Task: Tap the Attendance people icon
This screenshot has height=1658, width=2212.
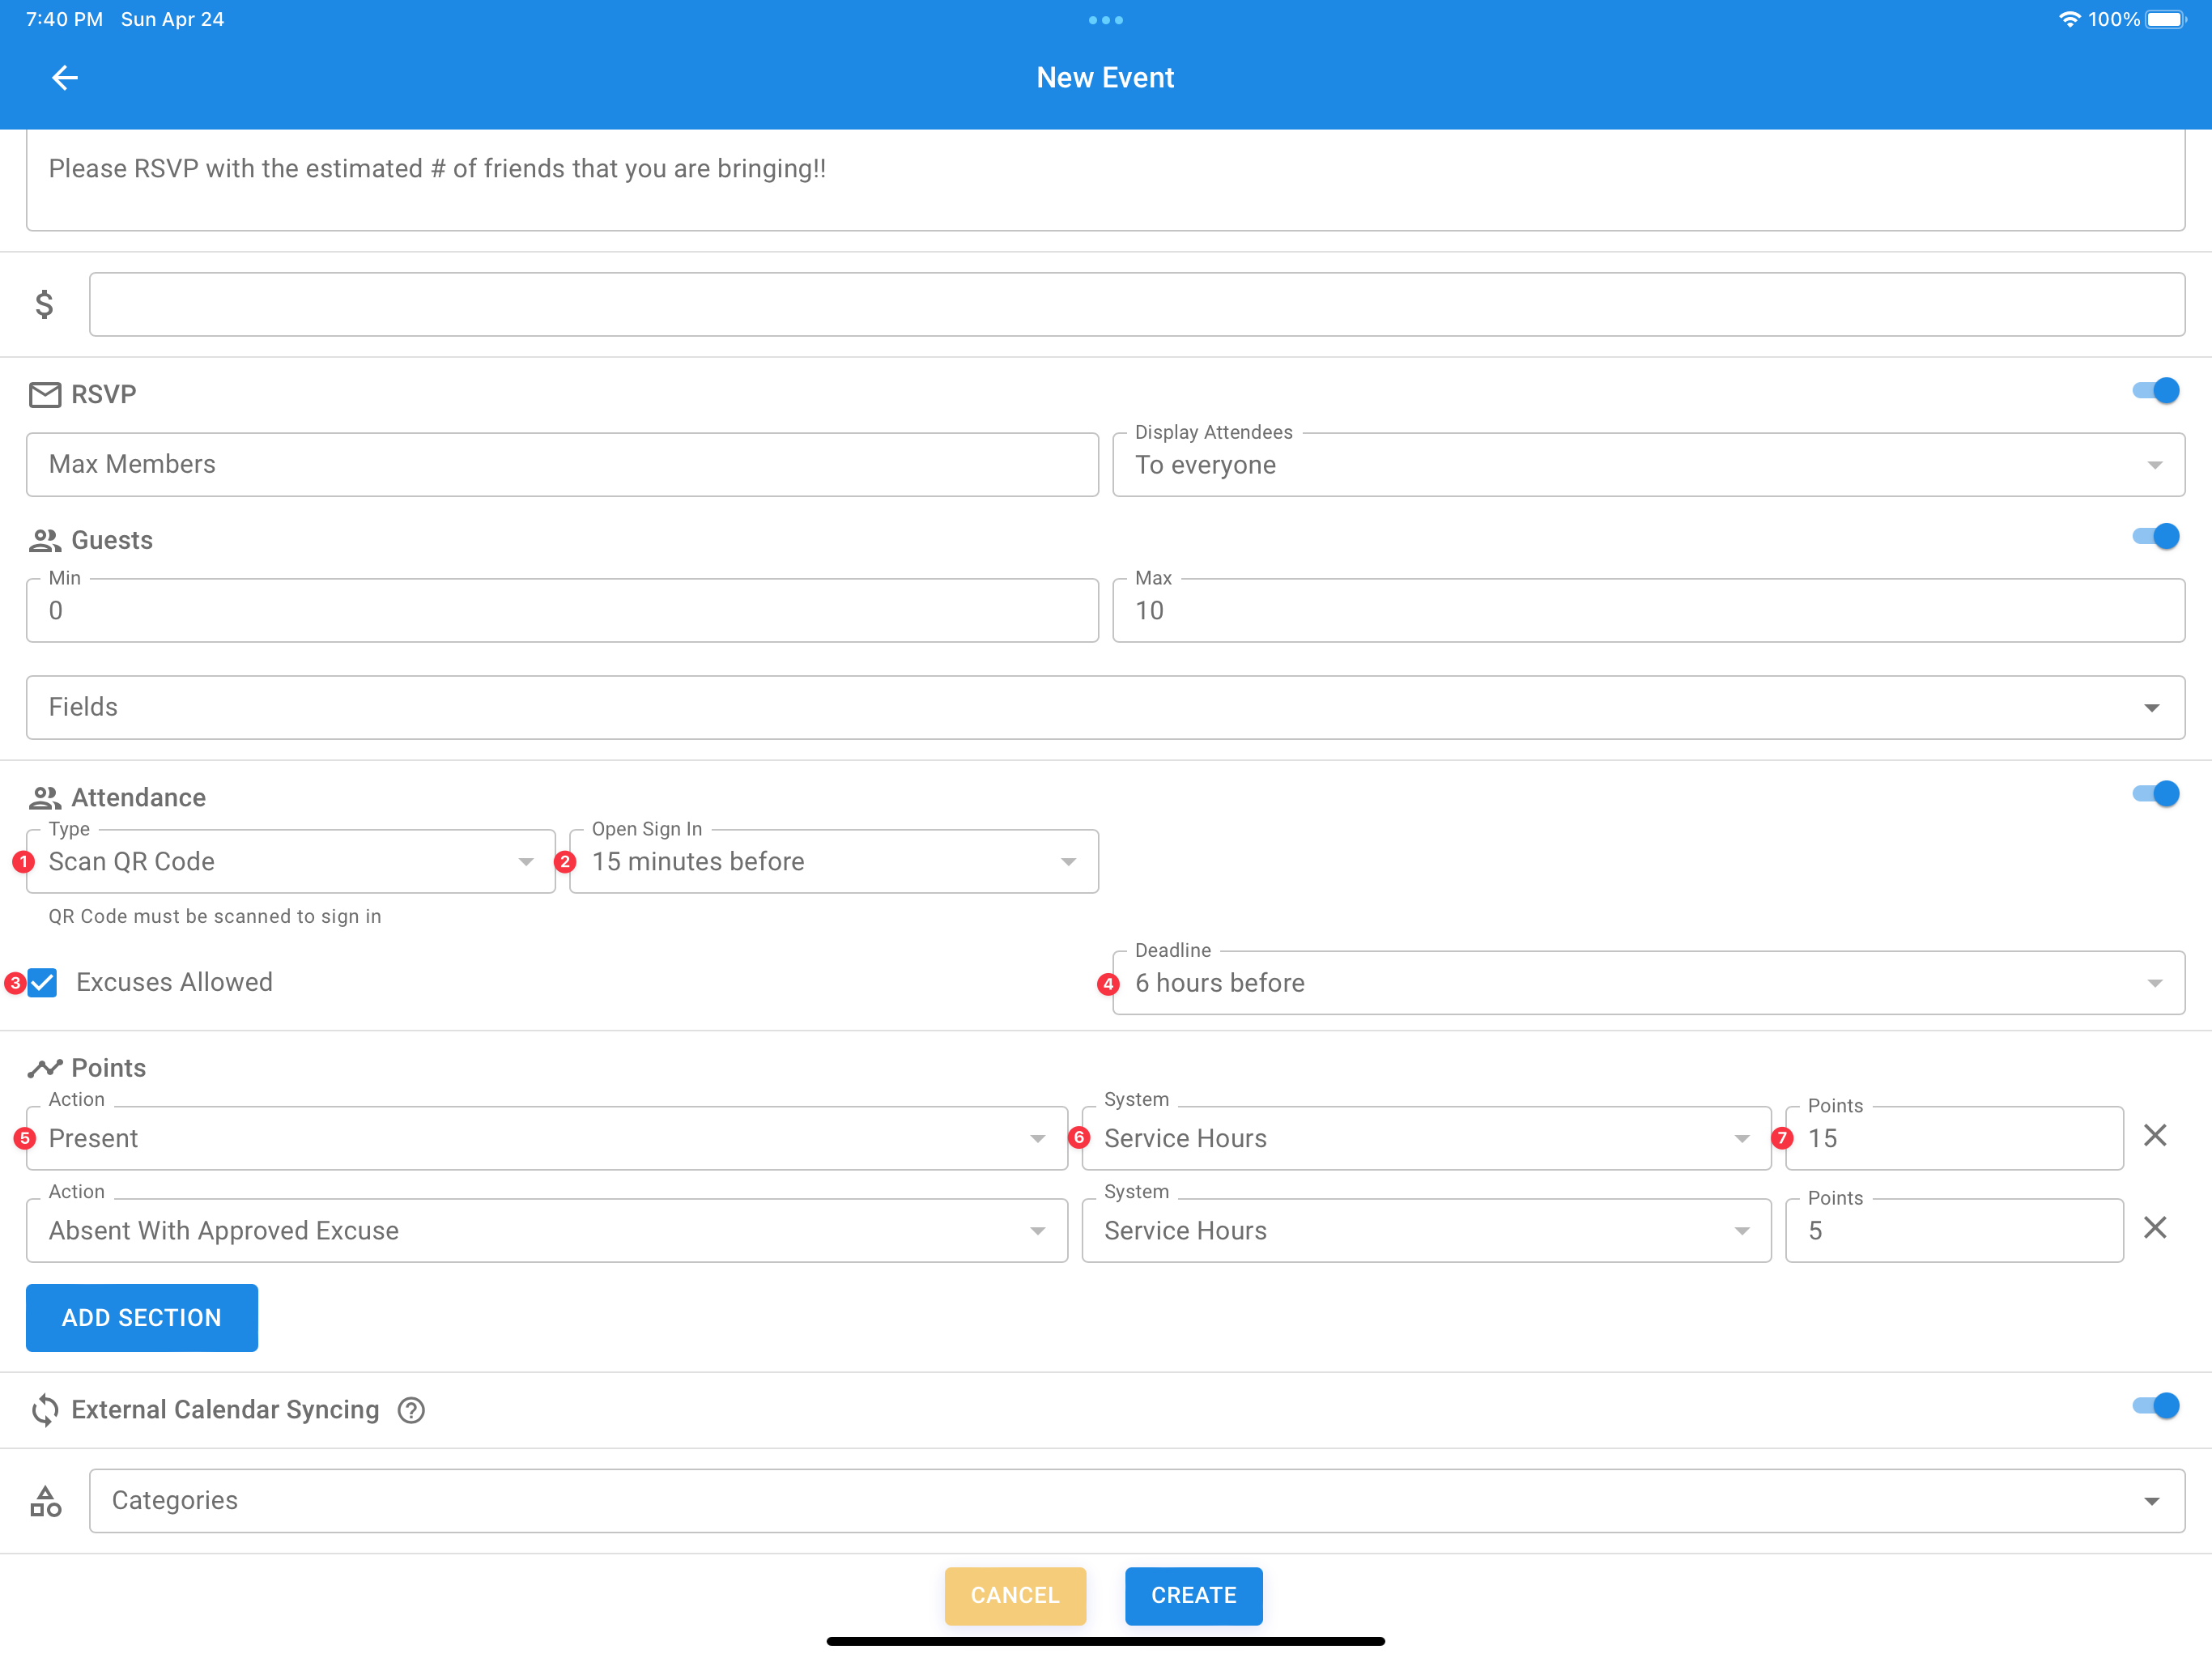Action: pos(45,798)
